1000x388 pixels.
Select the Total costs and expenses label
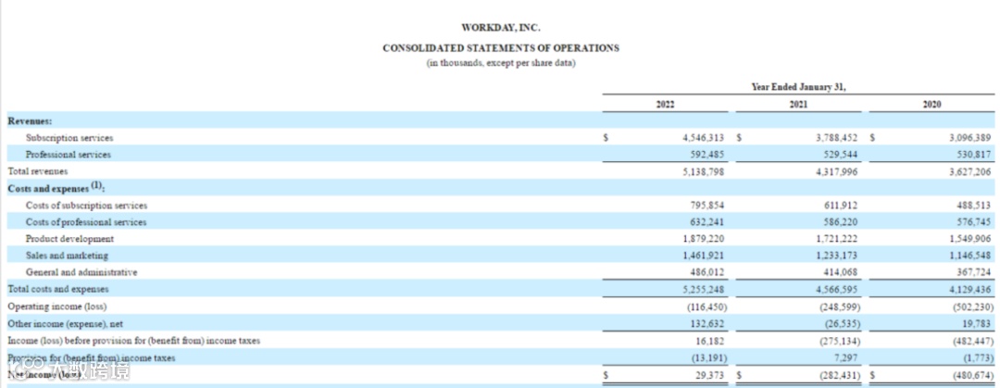click(x=58, y=289)
